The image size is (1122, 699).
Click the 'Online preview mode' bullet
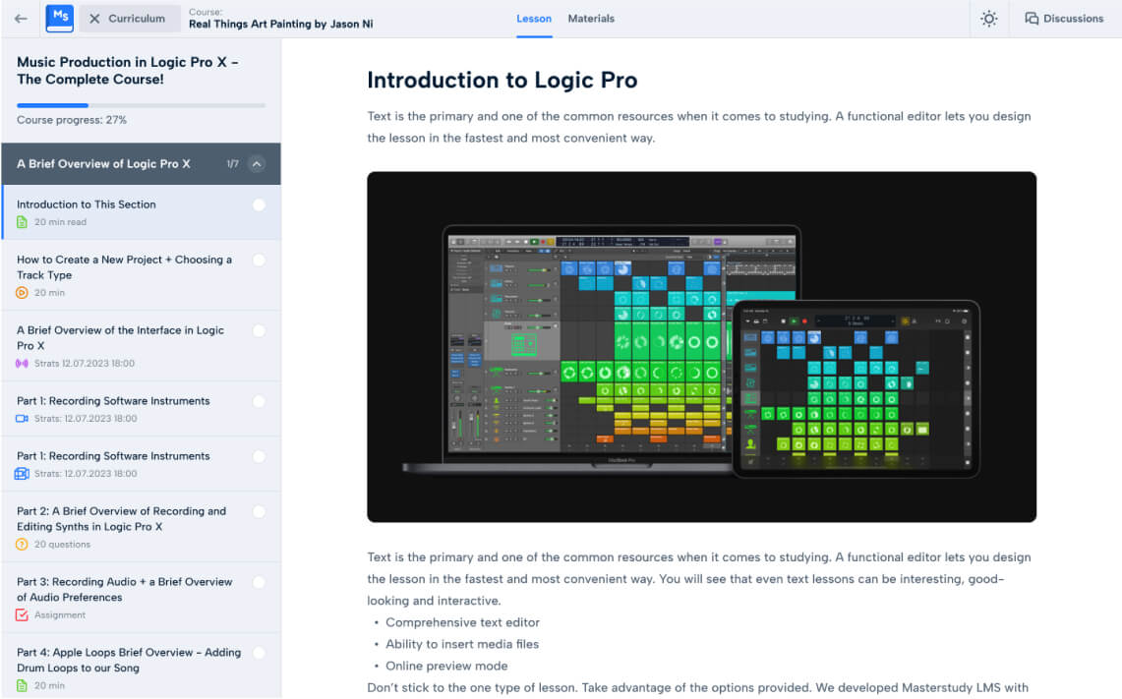click(x=446, y=667)
